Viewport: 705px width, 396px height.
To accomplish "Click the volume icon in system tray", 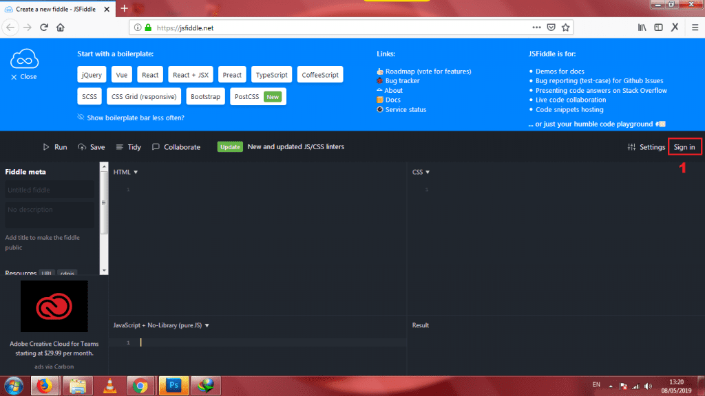I will pyautogui.click(x=648, y=386).
